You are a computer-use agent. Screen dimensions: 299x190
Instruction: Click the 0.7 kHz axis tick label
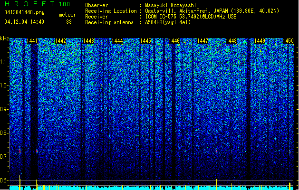[4, 157]
